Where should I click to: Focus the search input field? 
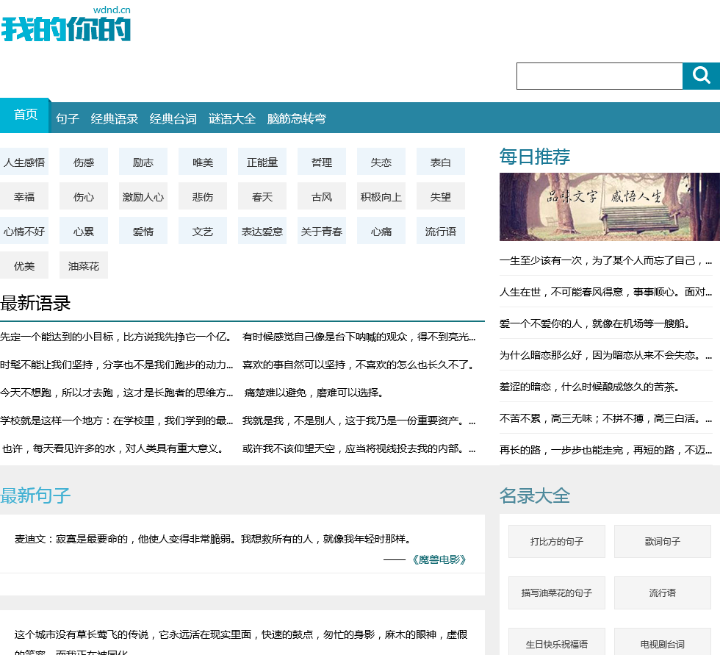(600, 76)
